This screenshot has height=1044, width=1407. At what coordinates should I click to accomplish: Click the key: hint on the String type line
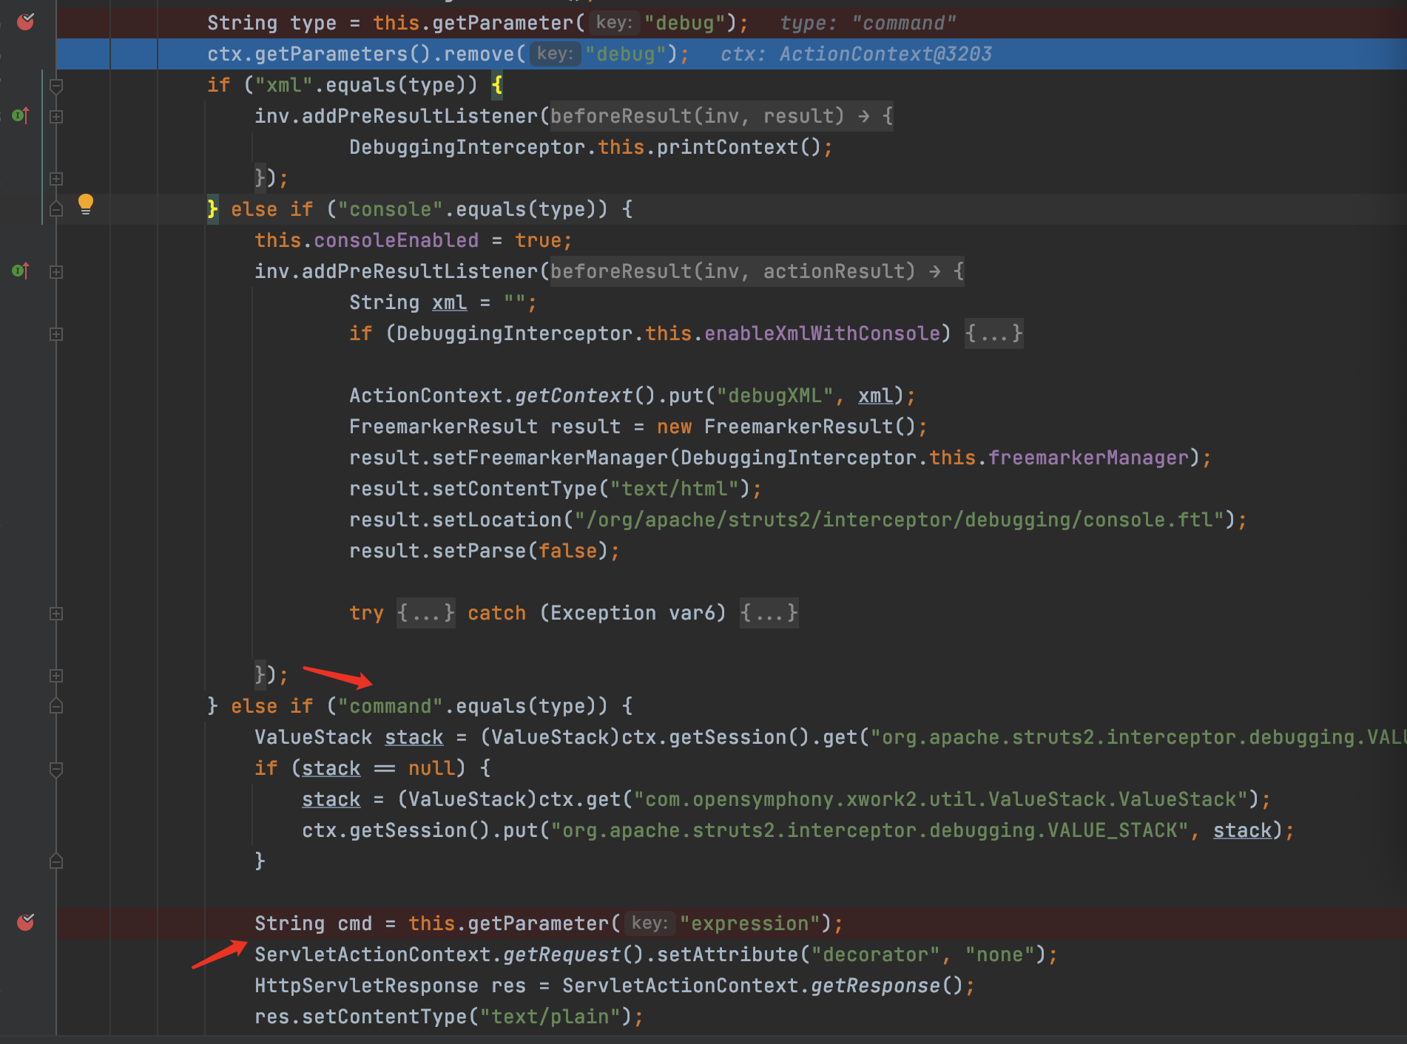(615, 23)
